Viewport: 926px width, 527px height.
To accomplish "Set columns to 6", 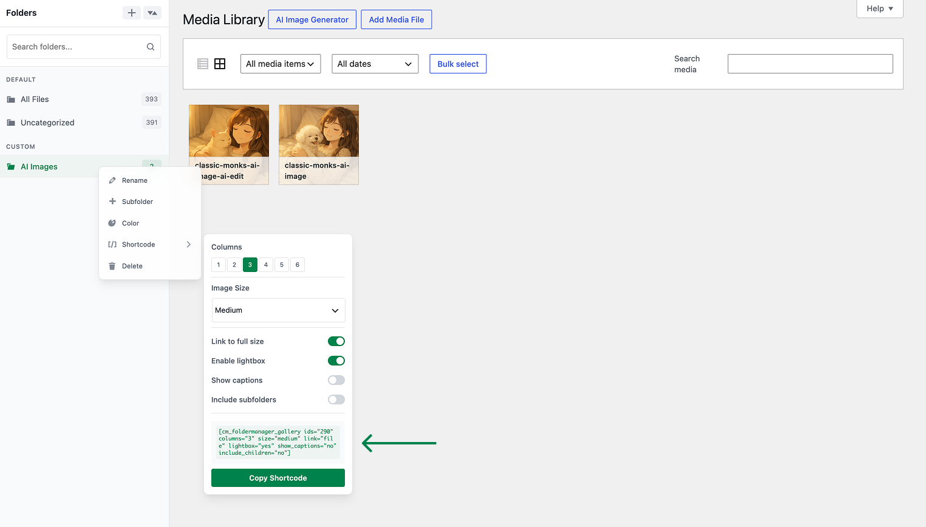I will point(298,265).
